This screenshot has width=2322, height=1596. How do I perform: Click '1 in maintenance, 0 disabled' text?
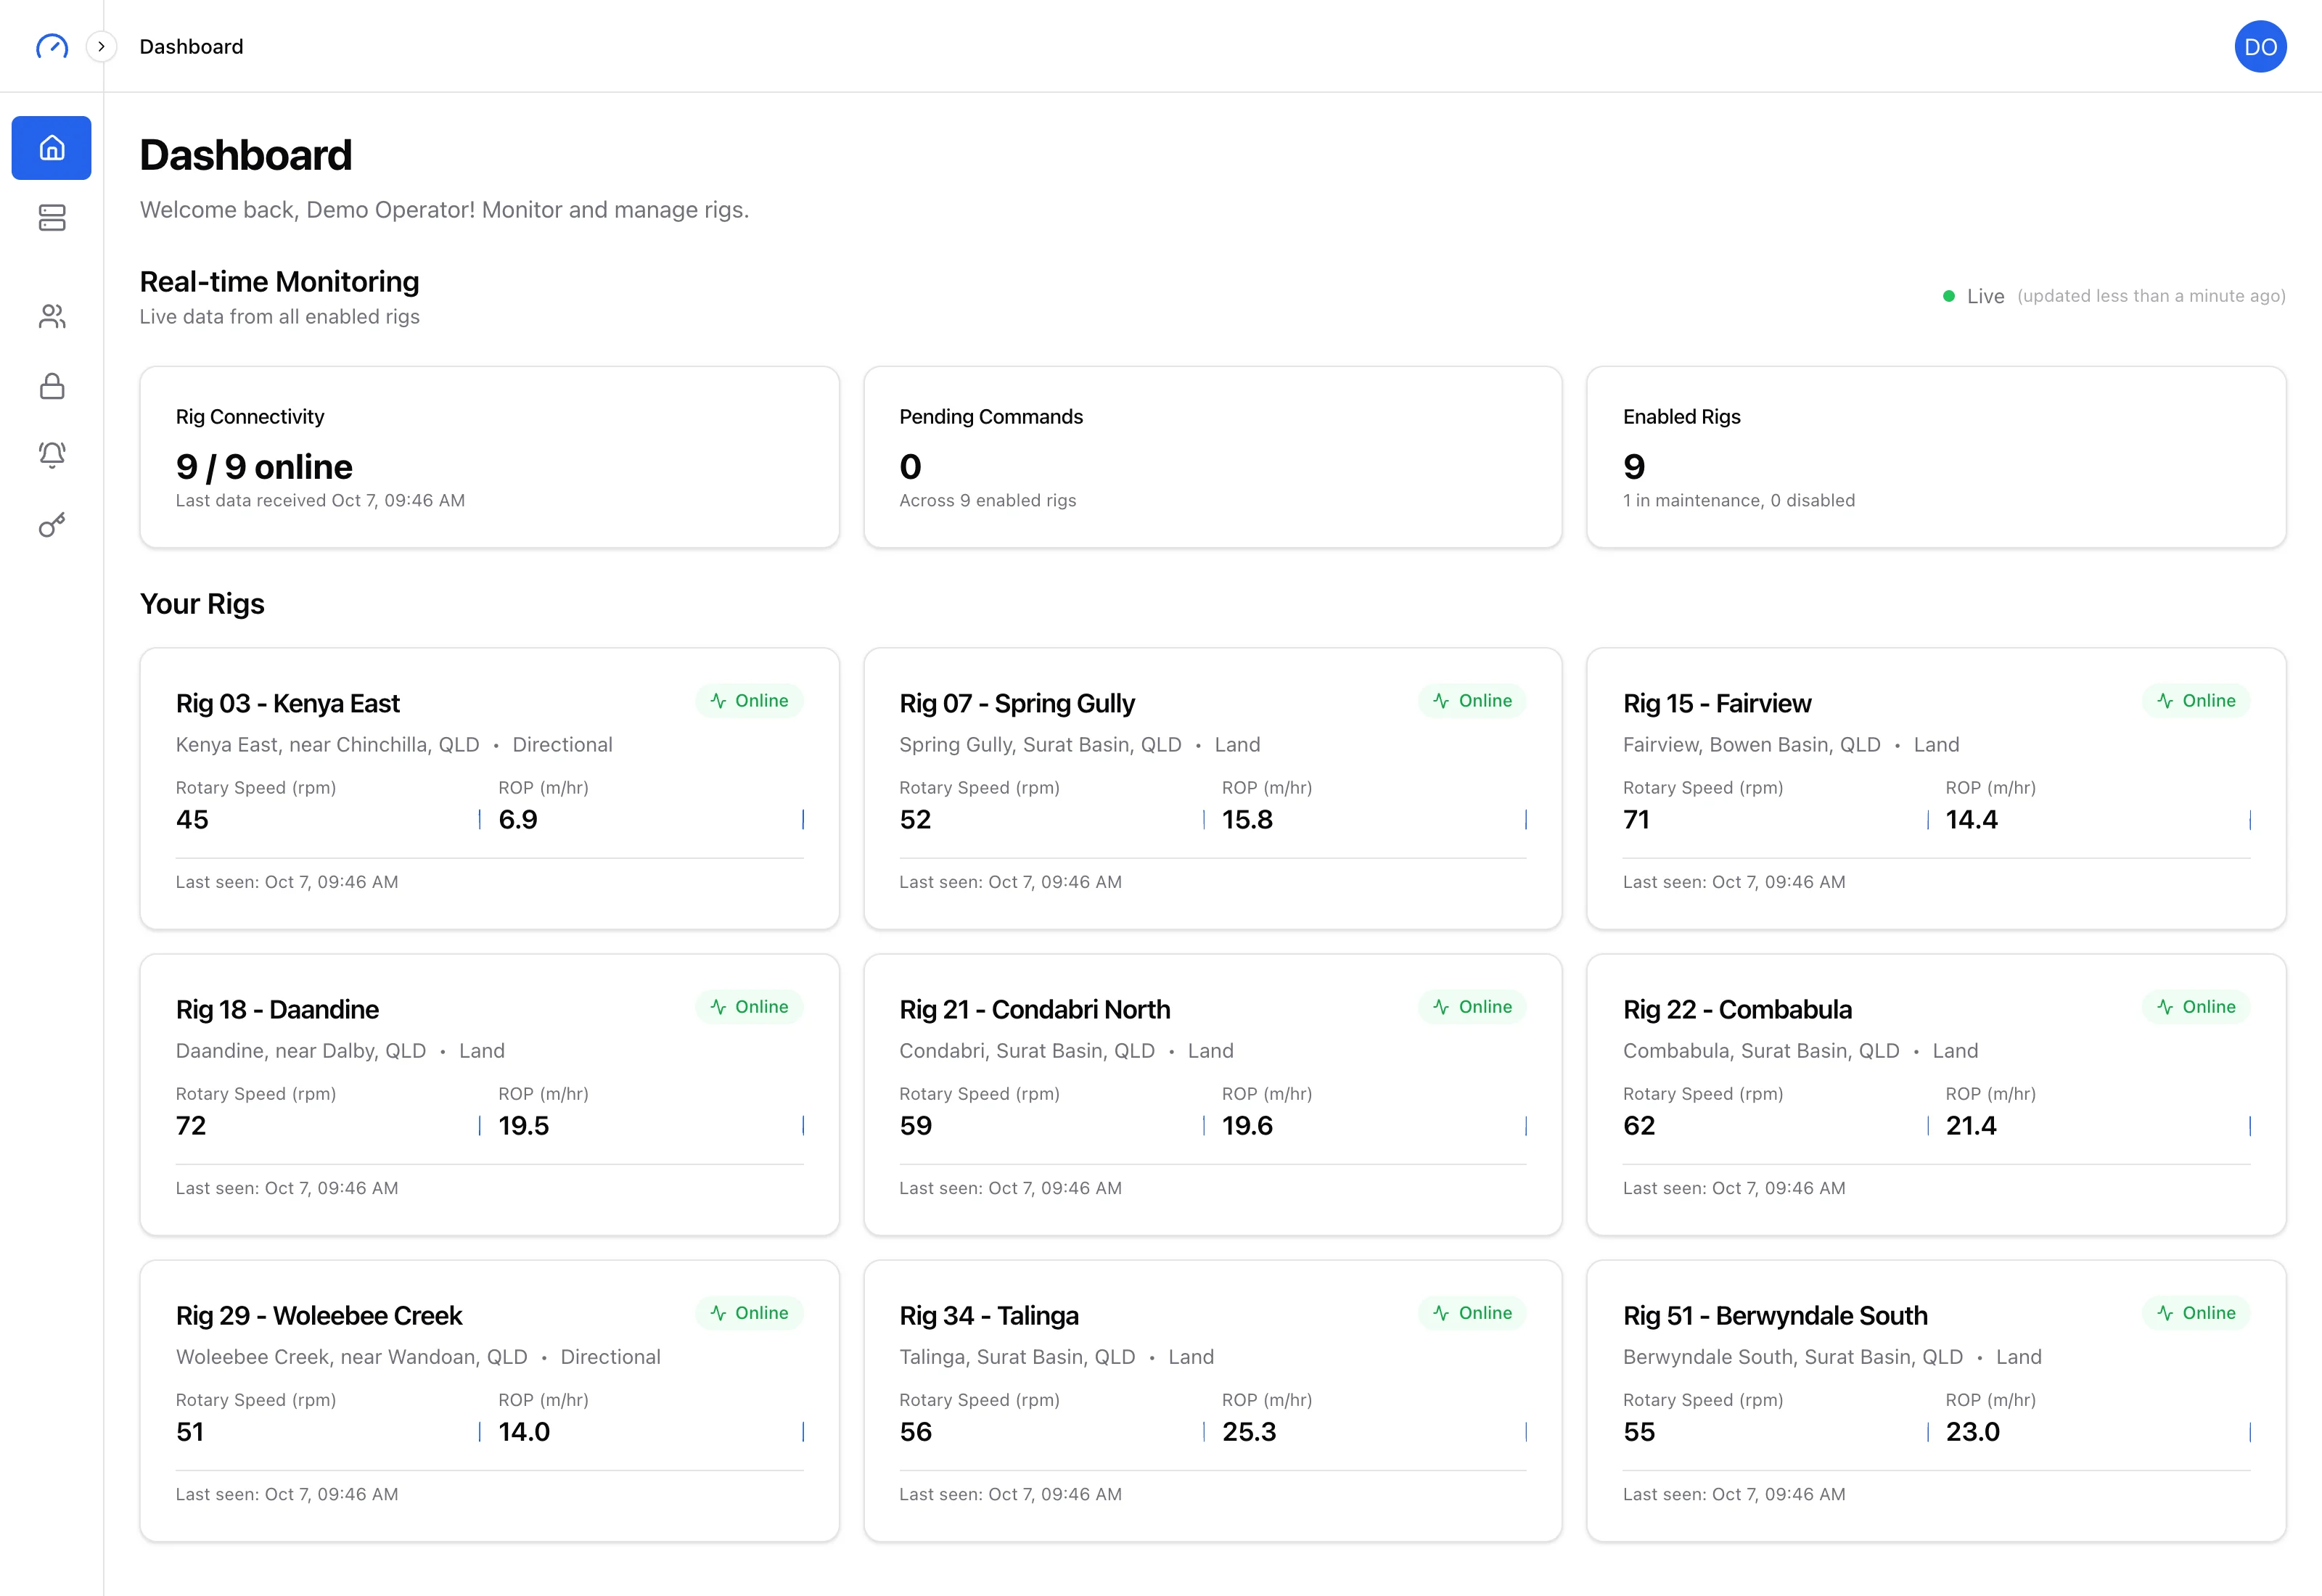coord(1739,500)
